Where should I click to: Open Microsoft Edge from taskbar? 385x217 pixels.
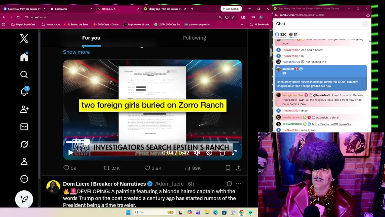click(x=216, y=212)
